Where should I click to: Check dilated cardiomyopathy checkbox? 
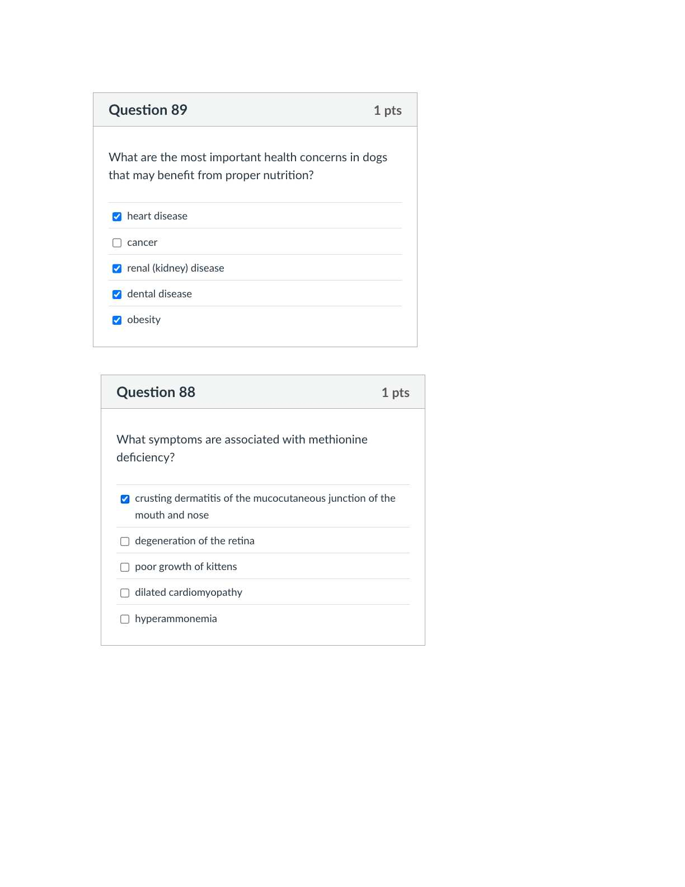pyautogui.click(x=125, y=593)
